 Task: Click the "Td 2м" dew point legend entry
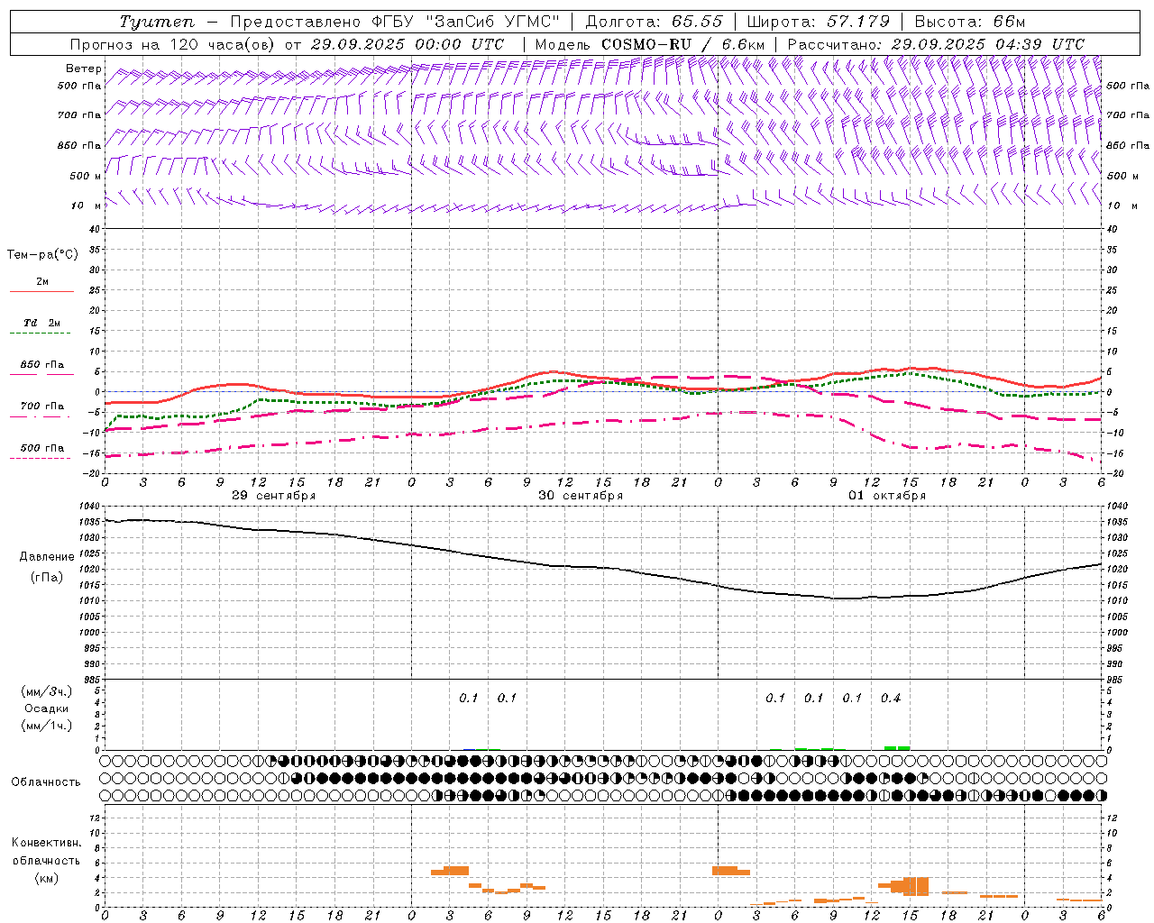pos(42,323)
